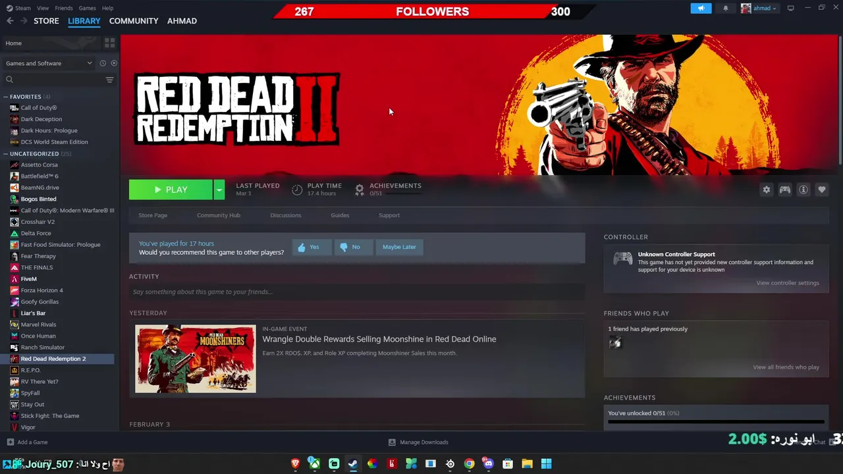Collapse the UNCATEGORIZED category
Screen dimensions: 843x474
(6, 154)
